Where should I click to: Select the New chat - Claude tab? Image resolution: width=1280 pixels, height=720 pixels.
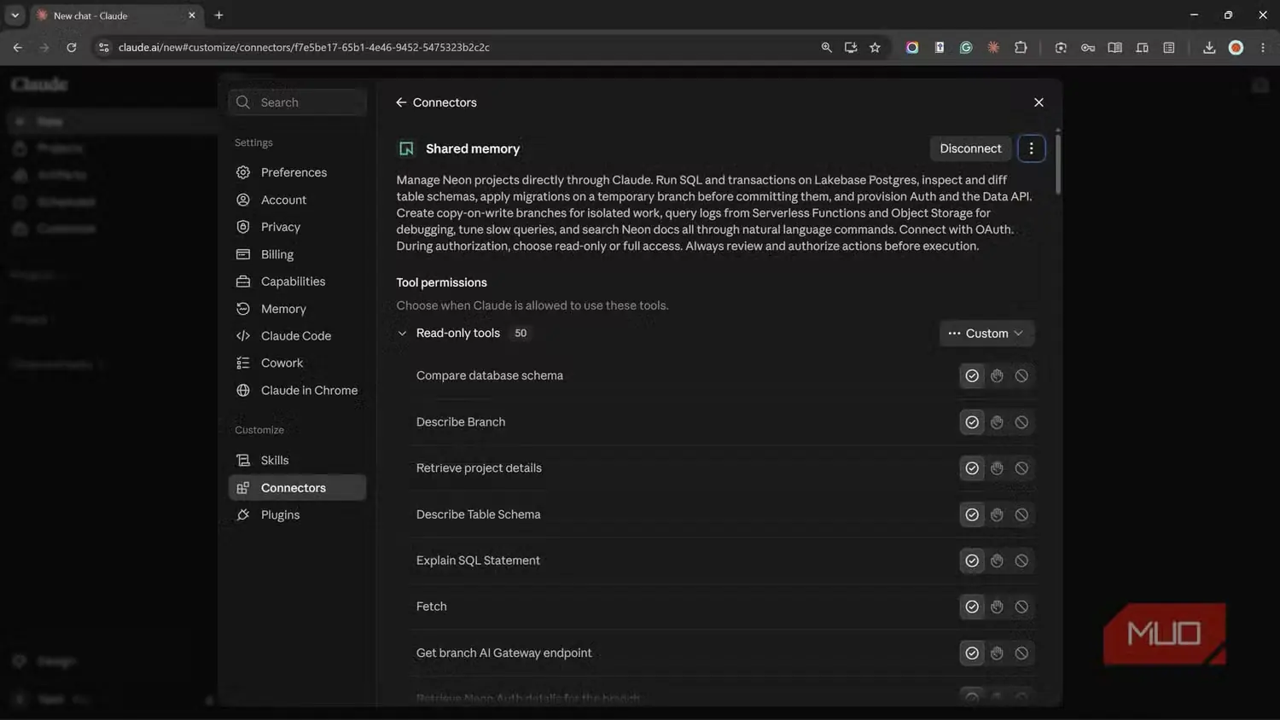[116, 15]
